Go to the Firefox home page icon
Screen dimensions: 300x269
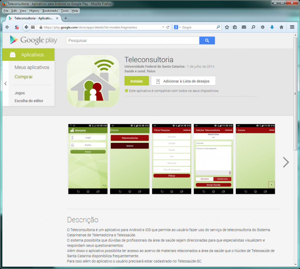pyautogui.click(x=282, y=27)
